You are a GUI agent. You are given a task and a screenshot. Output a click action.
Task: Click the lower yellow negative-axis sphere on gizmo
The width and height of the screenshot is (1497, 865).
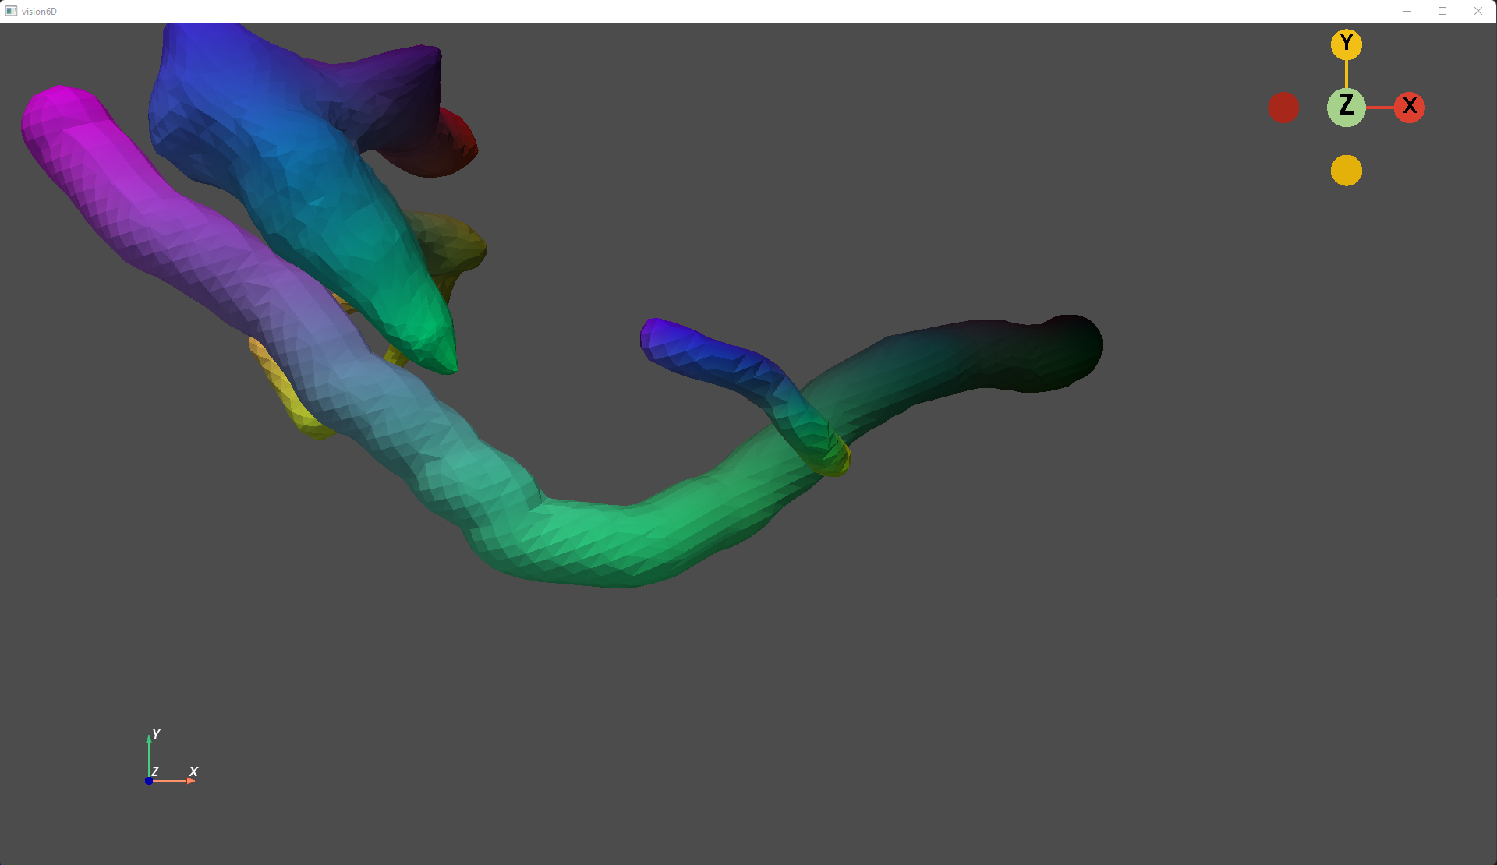tap(1346, 170)
